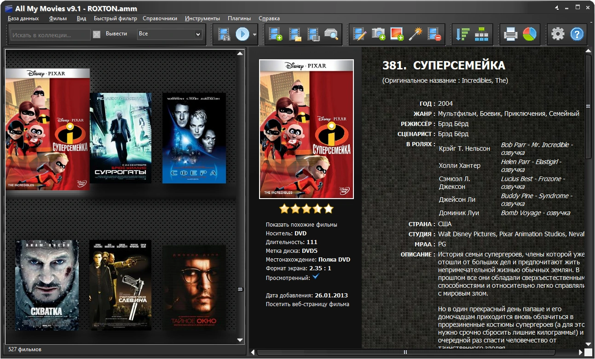The image size is (595, 359).
Task: Open the sort order icon
Action: pyautogui.click(x=462, y=34)
